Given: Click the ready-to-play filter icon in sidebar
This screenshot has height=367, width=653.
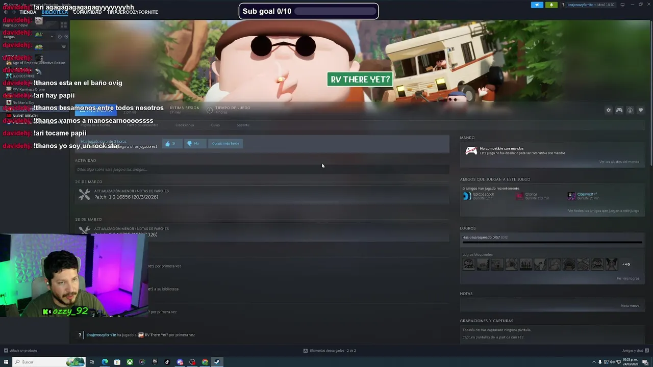Looking at the screenshot, I should pos(66,37).
